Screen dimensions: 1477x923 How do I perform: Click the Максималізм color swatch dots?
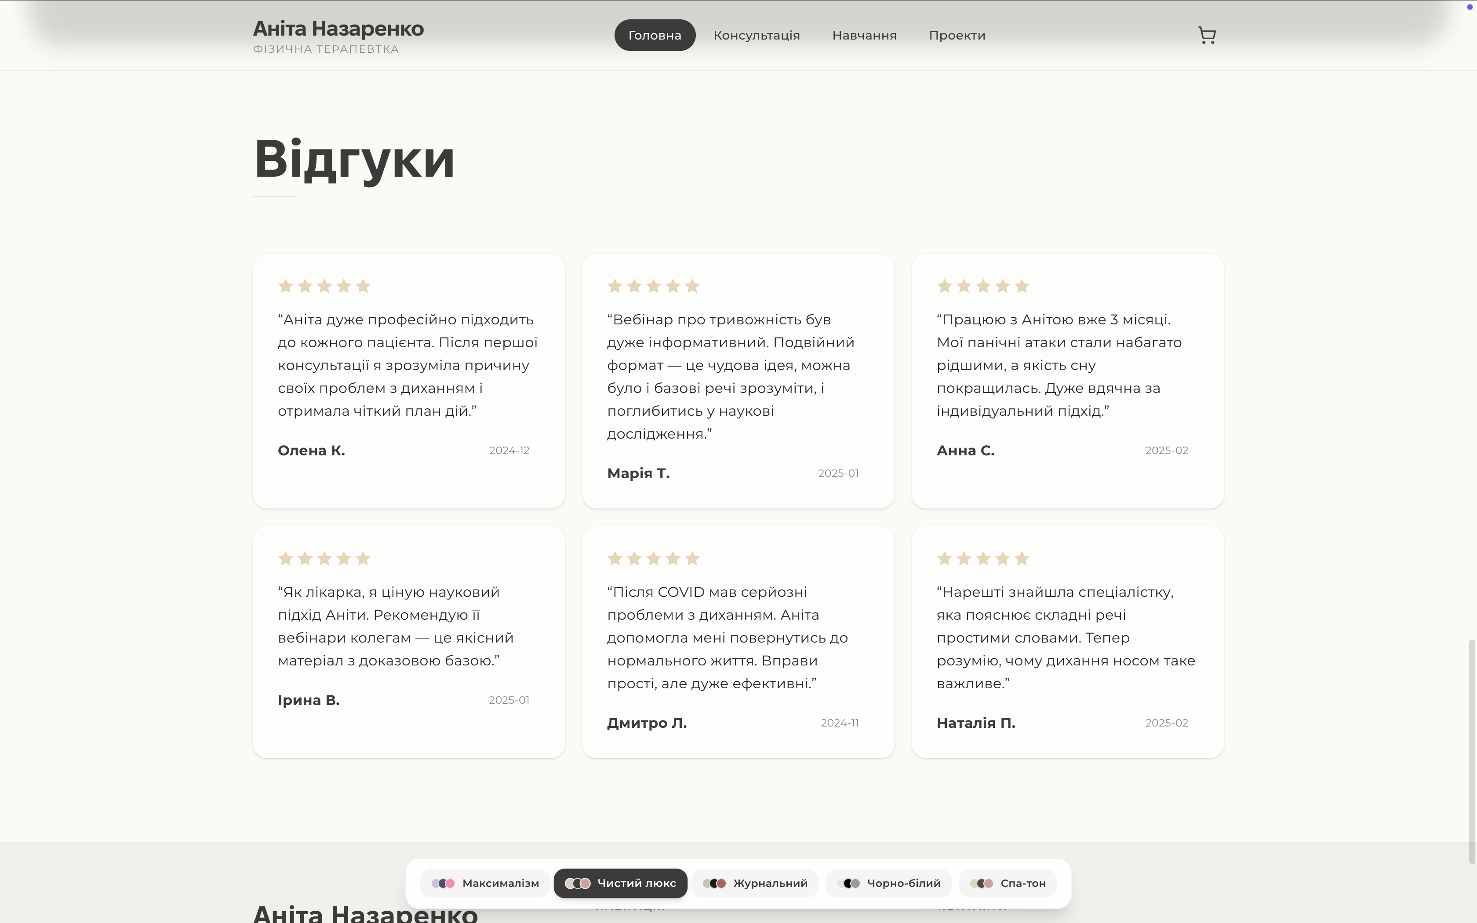pyautogui.click(x=443, y=883)
